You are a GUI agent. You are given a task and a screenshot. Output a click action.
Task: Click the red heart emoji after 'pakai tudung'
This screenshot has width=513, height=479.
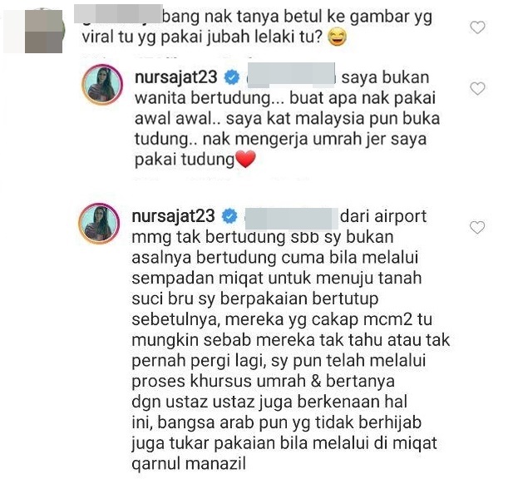click(246, 160)
